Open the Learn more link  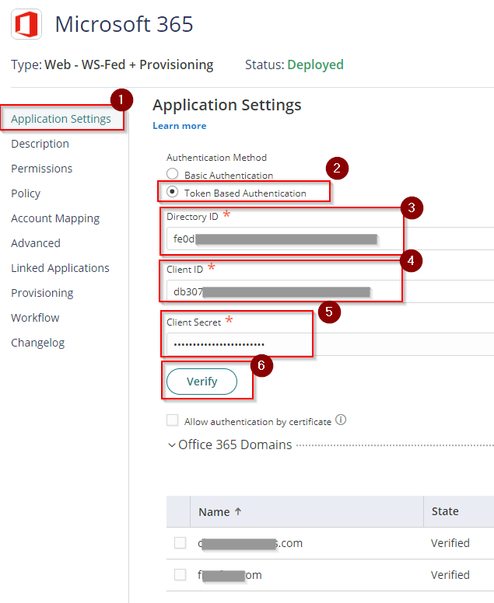(180, 126)
